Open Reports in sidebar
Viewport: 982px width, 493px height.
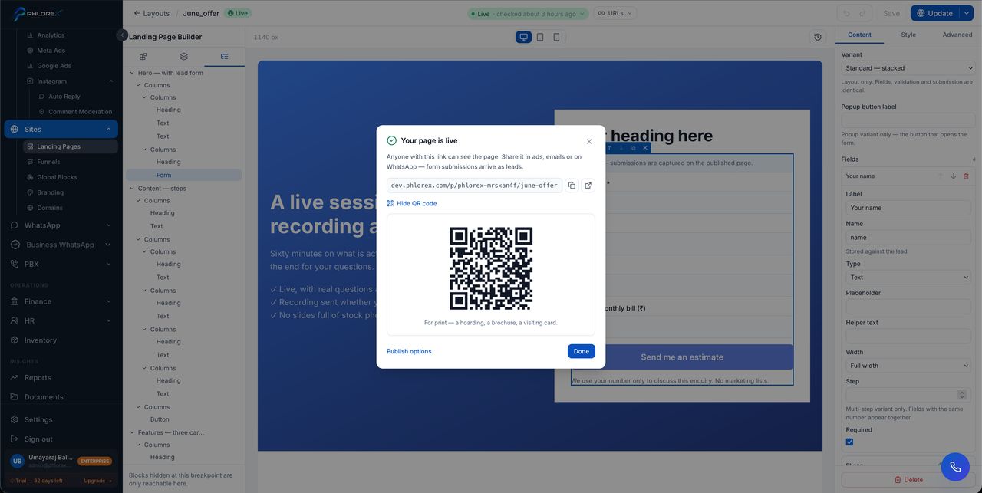[38, 377]
